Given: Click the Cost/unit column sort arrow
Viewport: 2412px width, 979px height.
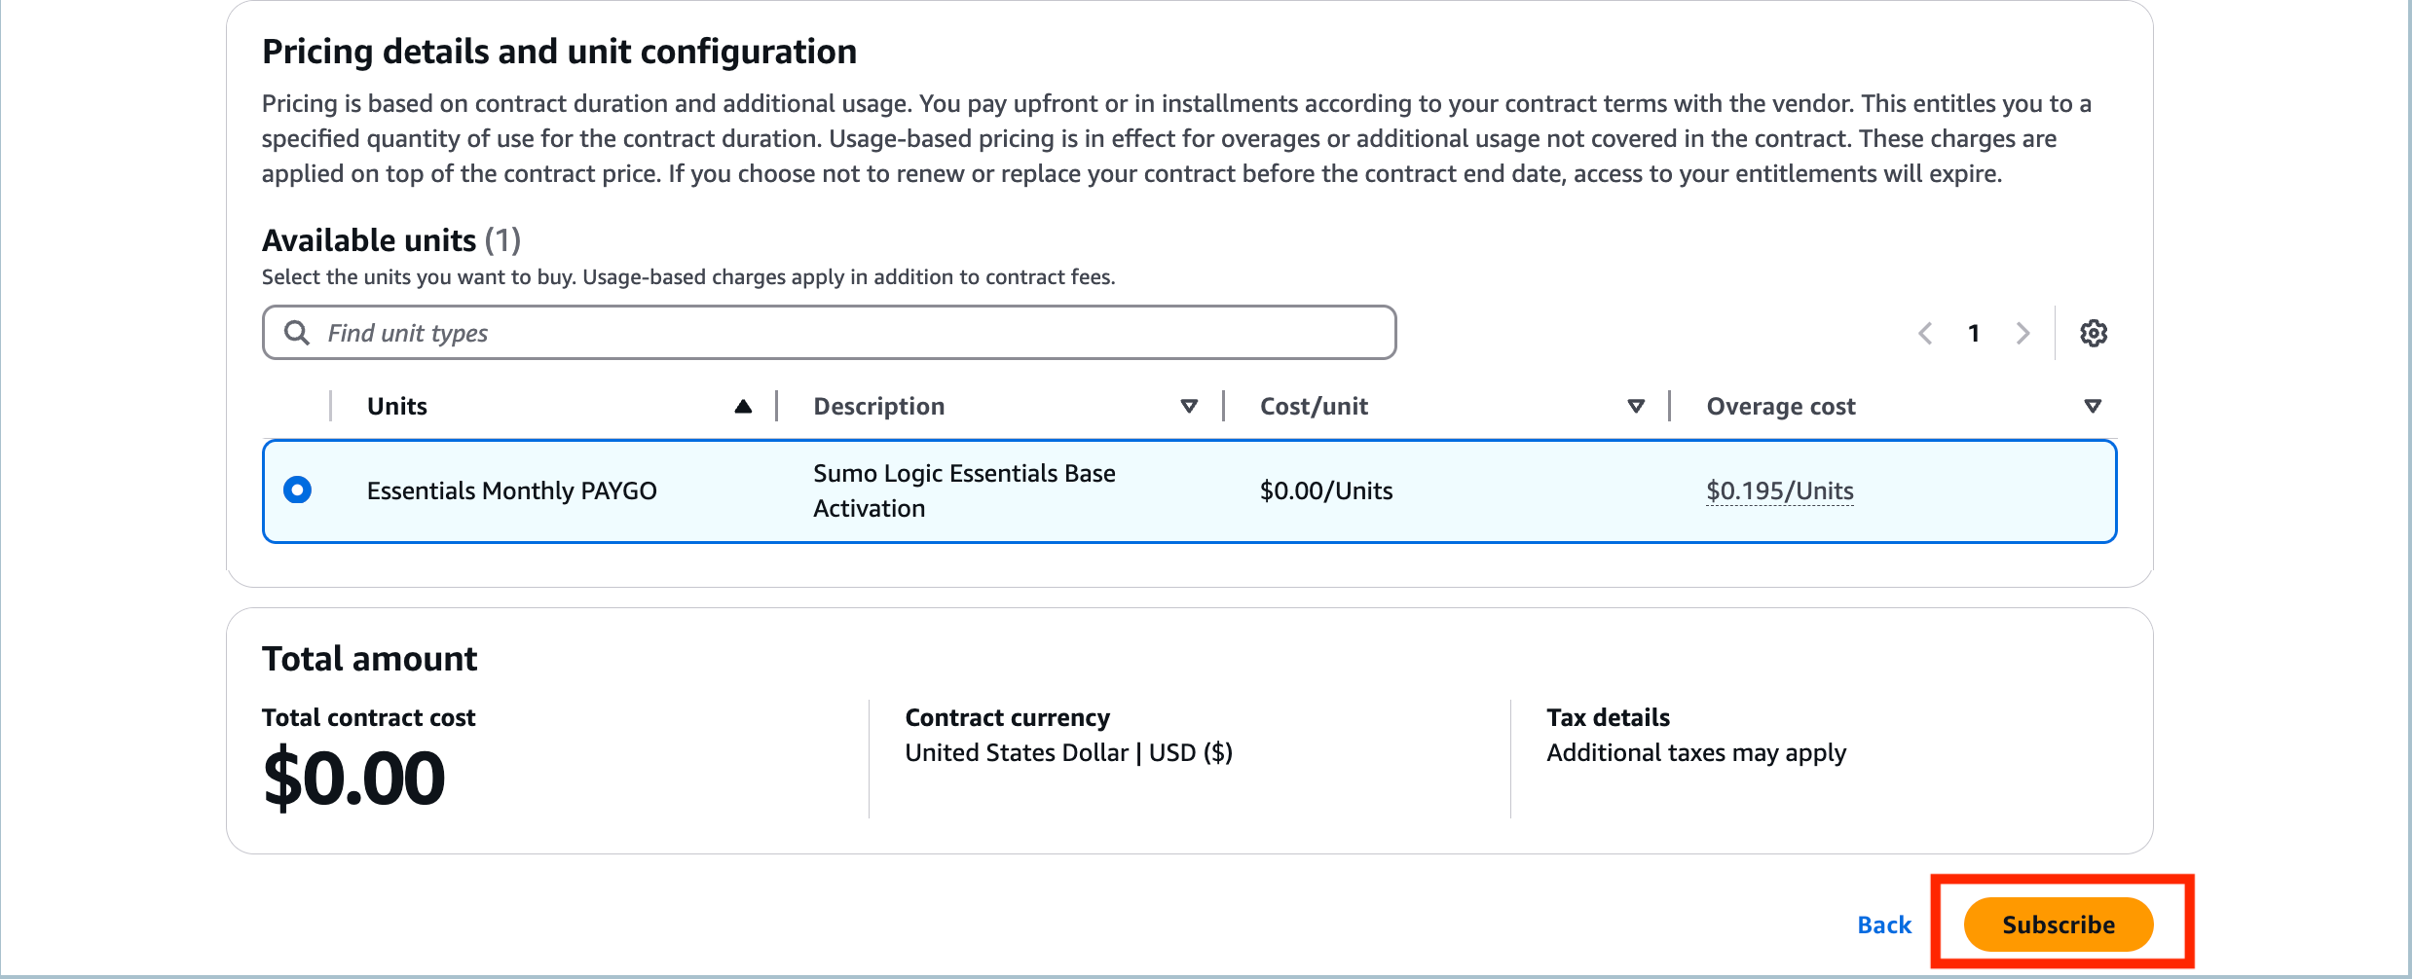Looking at the screenshot, I should click(x=1636, y=406).
